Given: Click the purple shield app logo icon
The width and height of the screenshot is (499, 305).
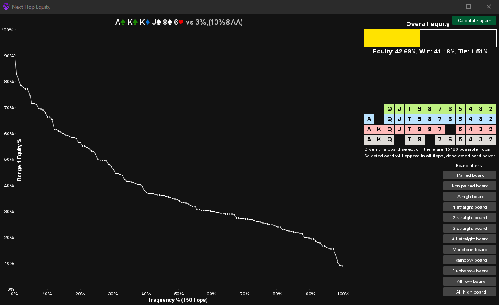Looking at the screenshot, I should (5, 7).
